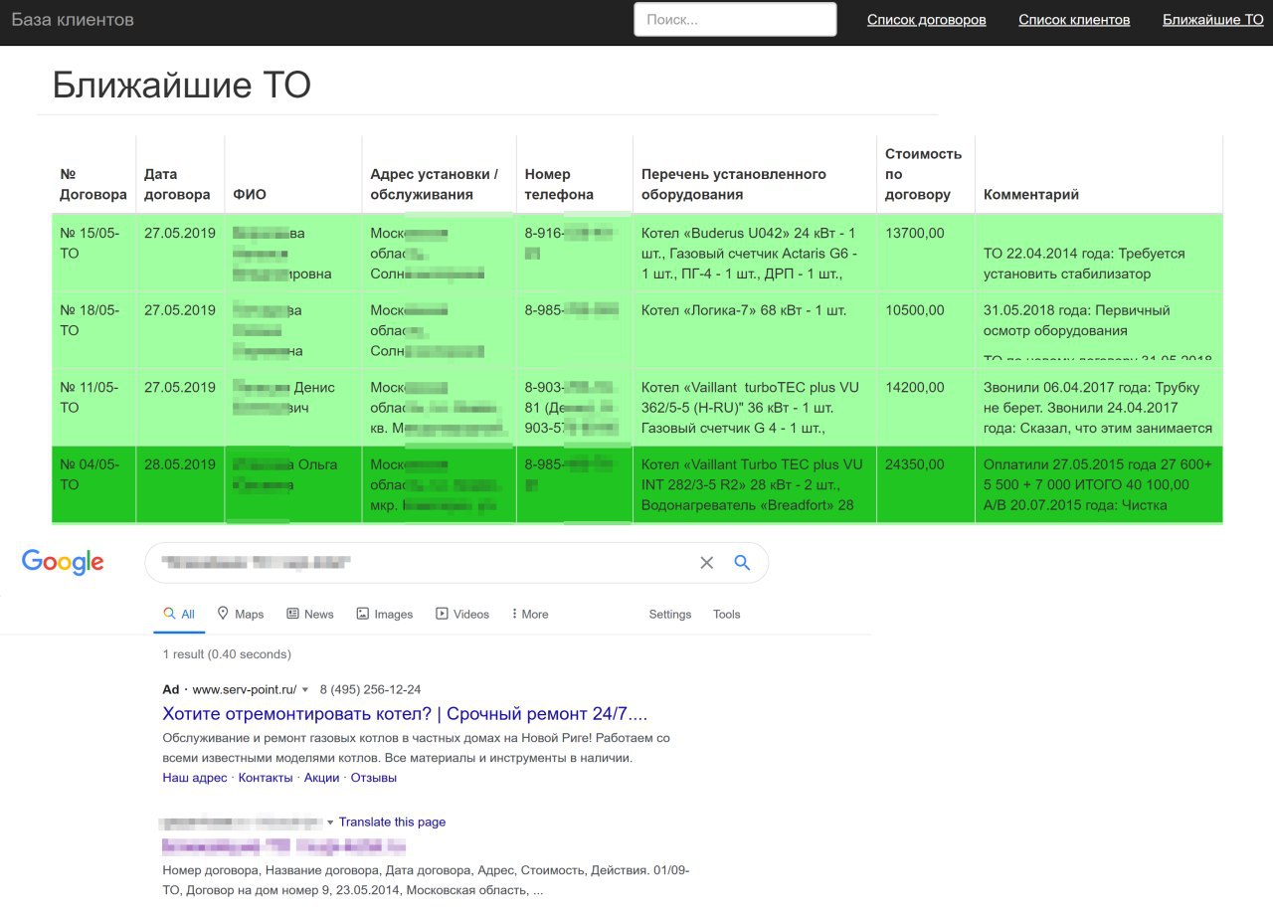Click equipment cell Котел «Buderus U042»
The height and width of the screenshot is (913, 1273).
tap(755, 253)
